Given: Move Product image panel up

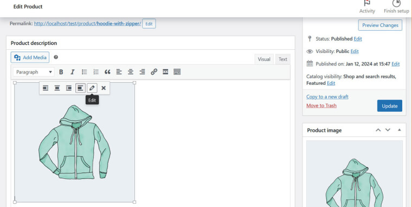Looking at the screenshot, I should click(x=378, y=130).
